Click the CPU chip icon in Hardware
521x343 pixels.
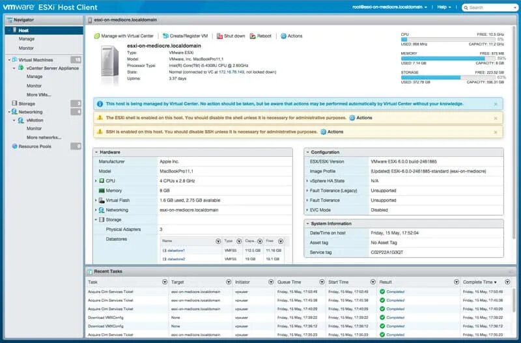[102, 181]
